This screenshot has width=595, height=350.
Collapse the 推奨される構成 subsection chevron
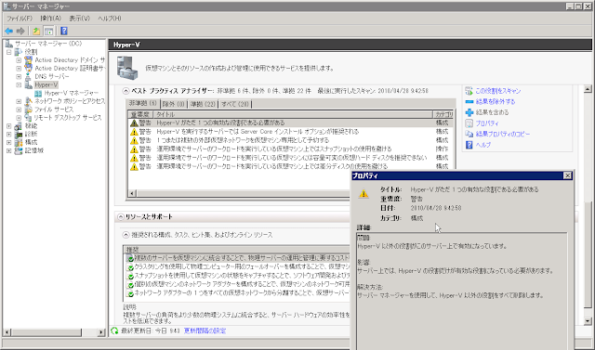tap(126, 235)
